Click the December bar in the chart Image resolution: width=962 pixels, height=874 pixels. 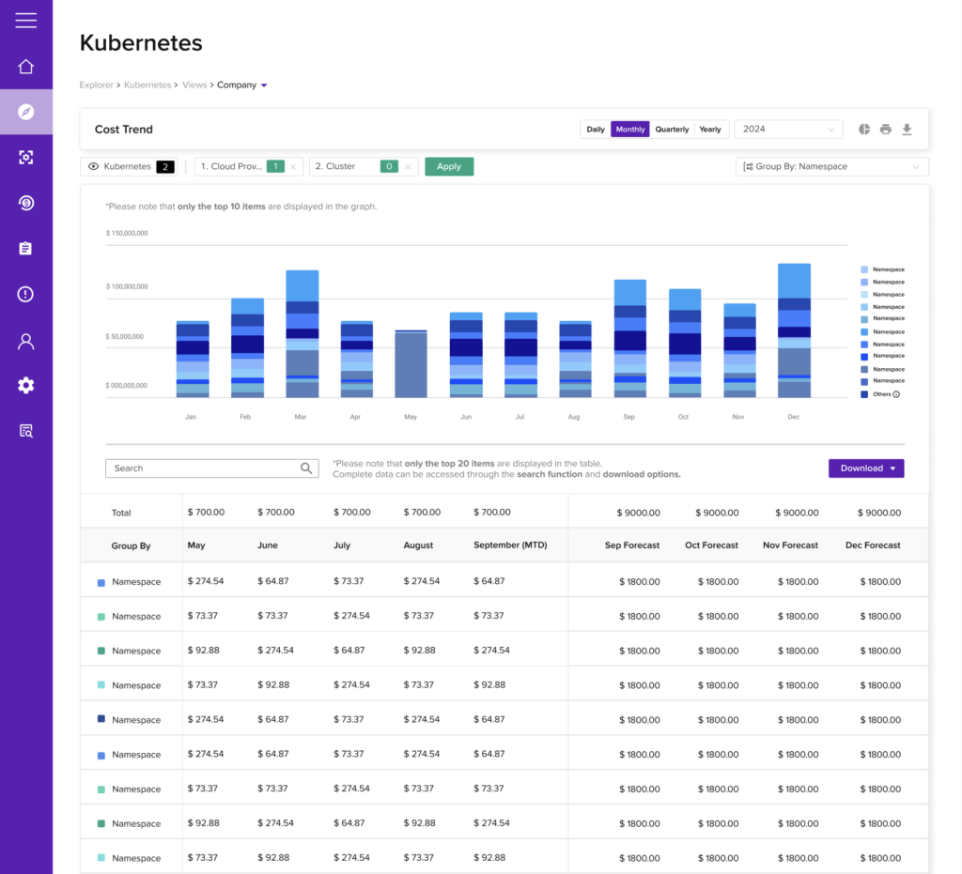click(794, 330)
